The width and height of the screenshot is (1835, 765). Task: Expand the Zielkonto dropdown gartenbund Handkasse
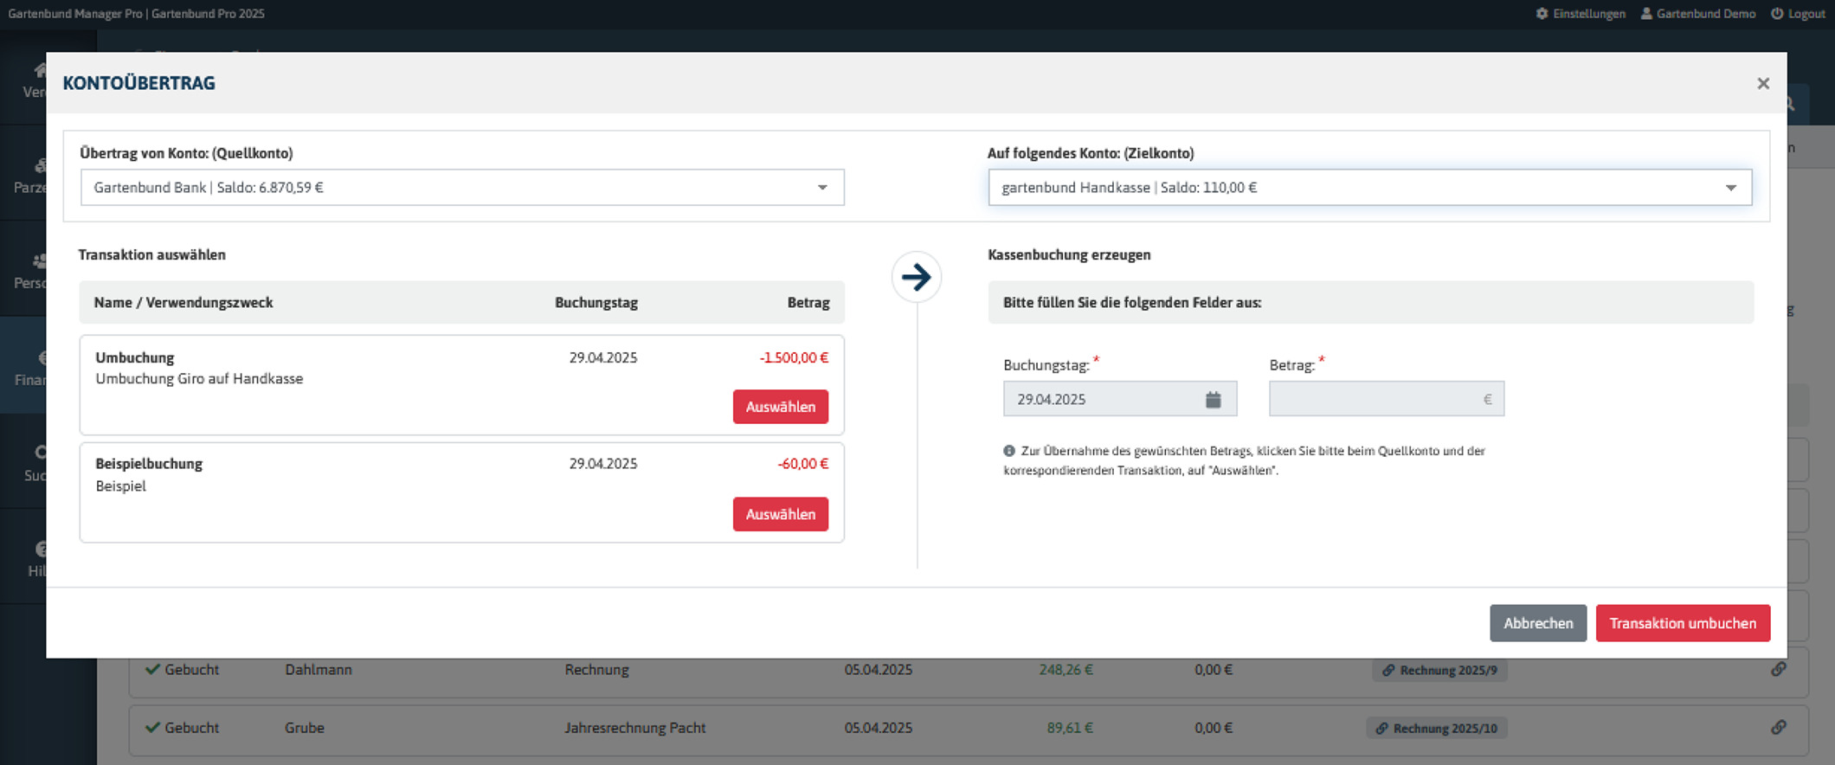(x=1369, y=188)
